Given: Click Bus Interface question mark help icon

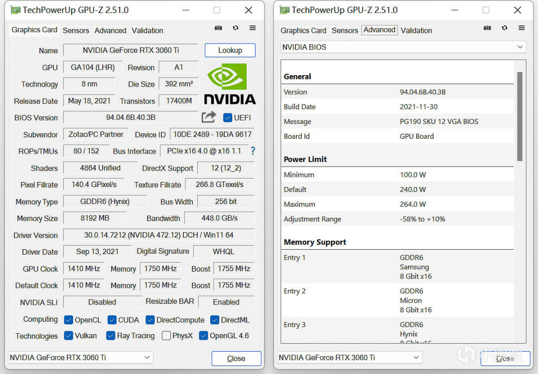Looking at the screenshot, I should 253,151.
